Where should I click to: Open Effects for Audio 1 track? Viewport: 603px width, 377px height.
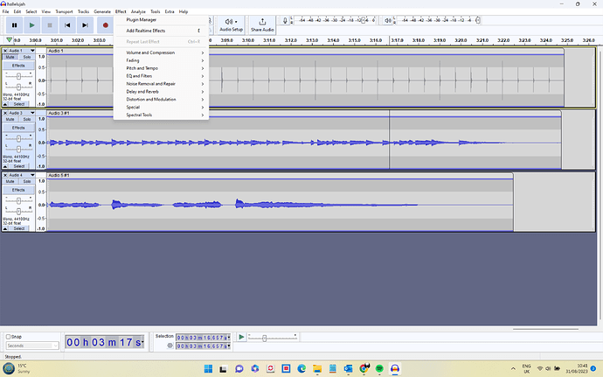18,66
